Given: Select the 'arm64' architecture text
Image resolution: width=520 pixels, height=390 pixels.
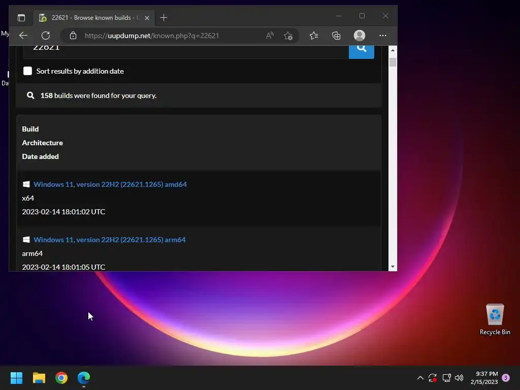Looking at the screenshot, I should (x=32, y=253).
